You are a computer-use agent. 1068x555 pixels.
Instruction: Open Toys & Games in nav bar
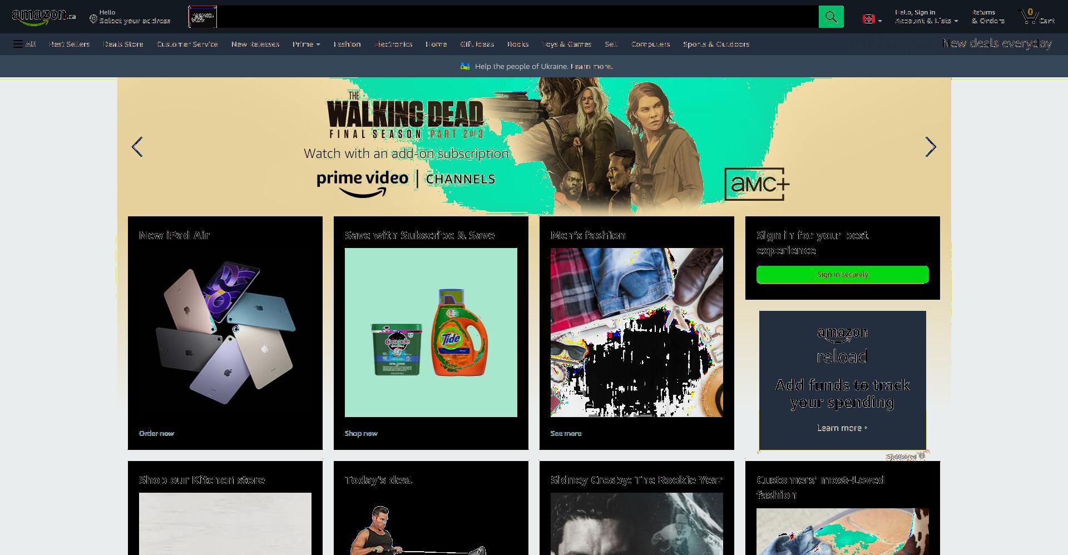tap(567, 44)
